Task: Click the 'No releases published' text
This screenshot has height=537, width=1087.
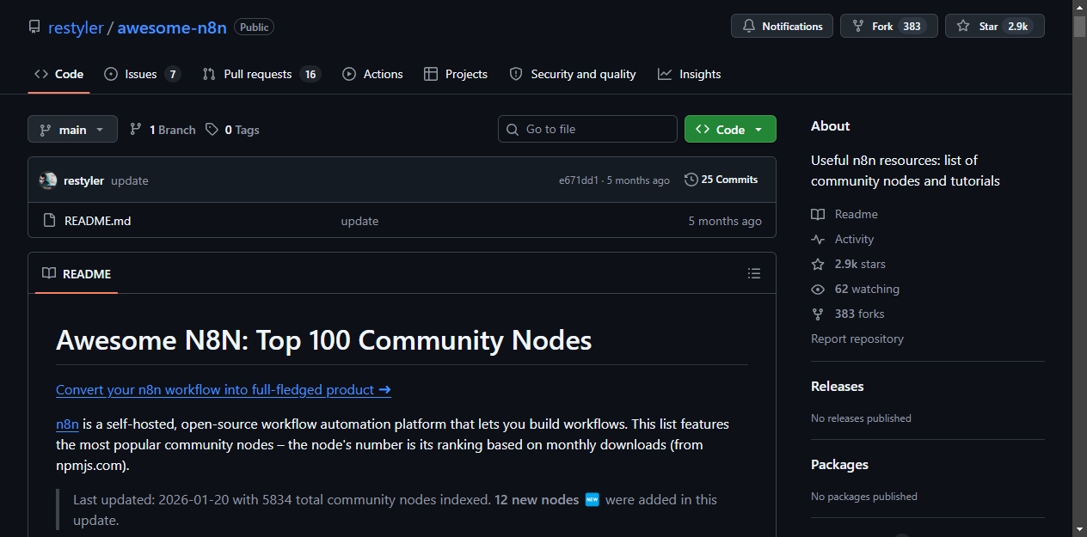Action: coord(861,418)
